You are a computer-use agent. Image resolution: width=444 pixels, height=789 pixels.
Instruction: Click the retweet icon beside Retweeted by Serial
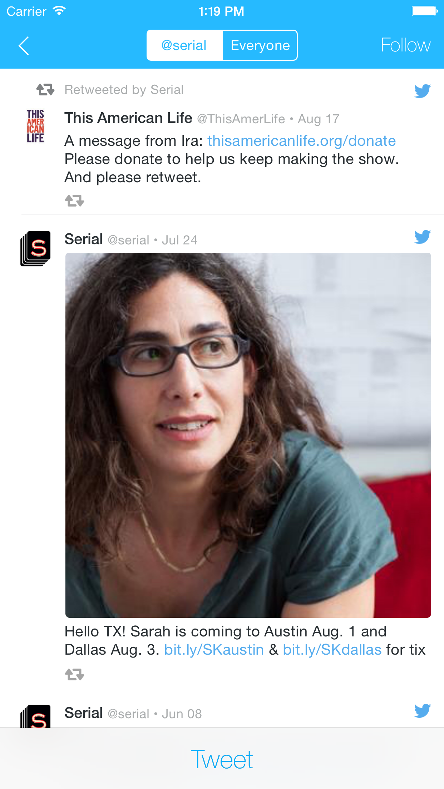point(45,90)
